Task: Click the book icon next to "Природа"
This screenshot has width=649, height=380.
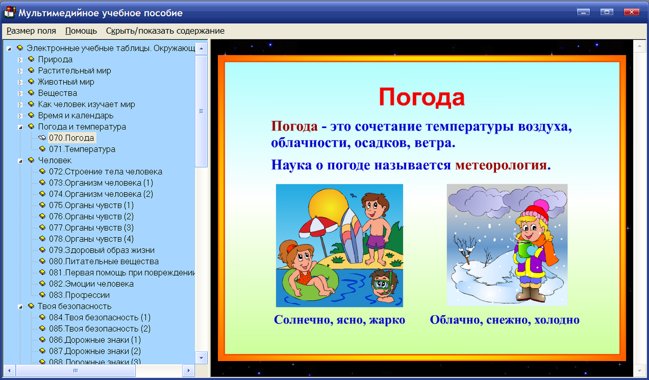Action: coord(30,59)
